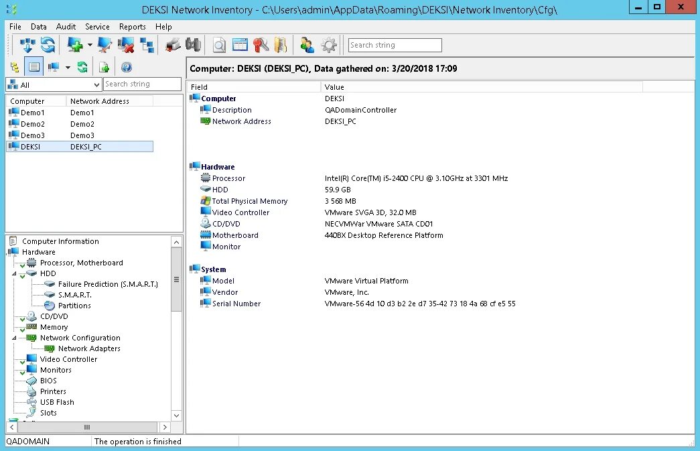The width and height of the screenshot is (700, 451).
Task: Select the Demo1 computer row
Action: coord(80,113)
